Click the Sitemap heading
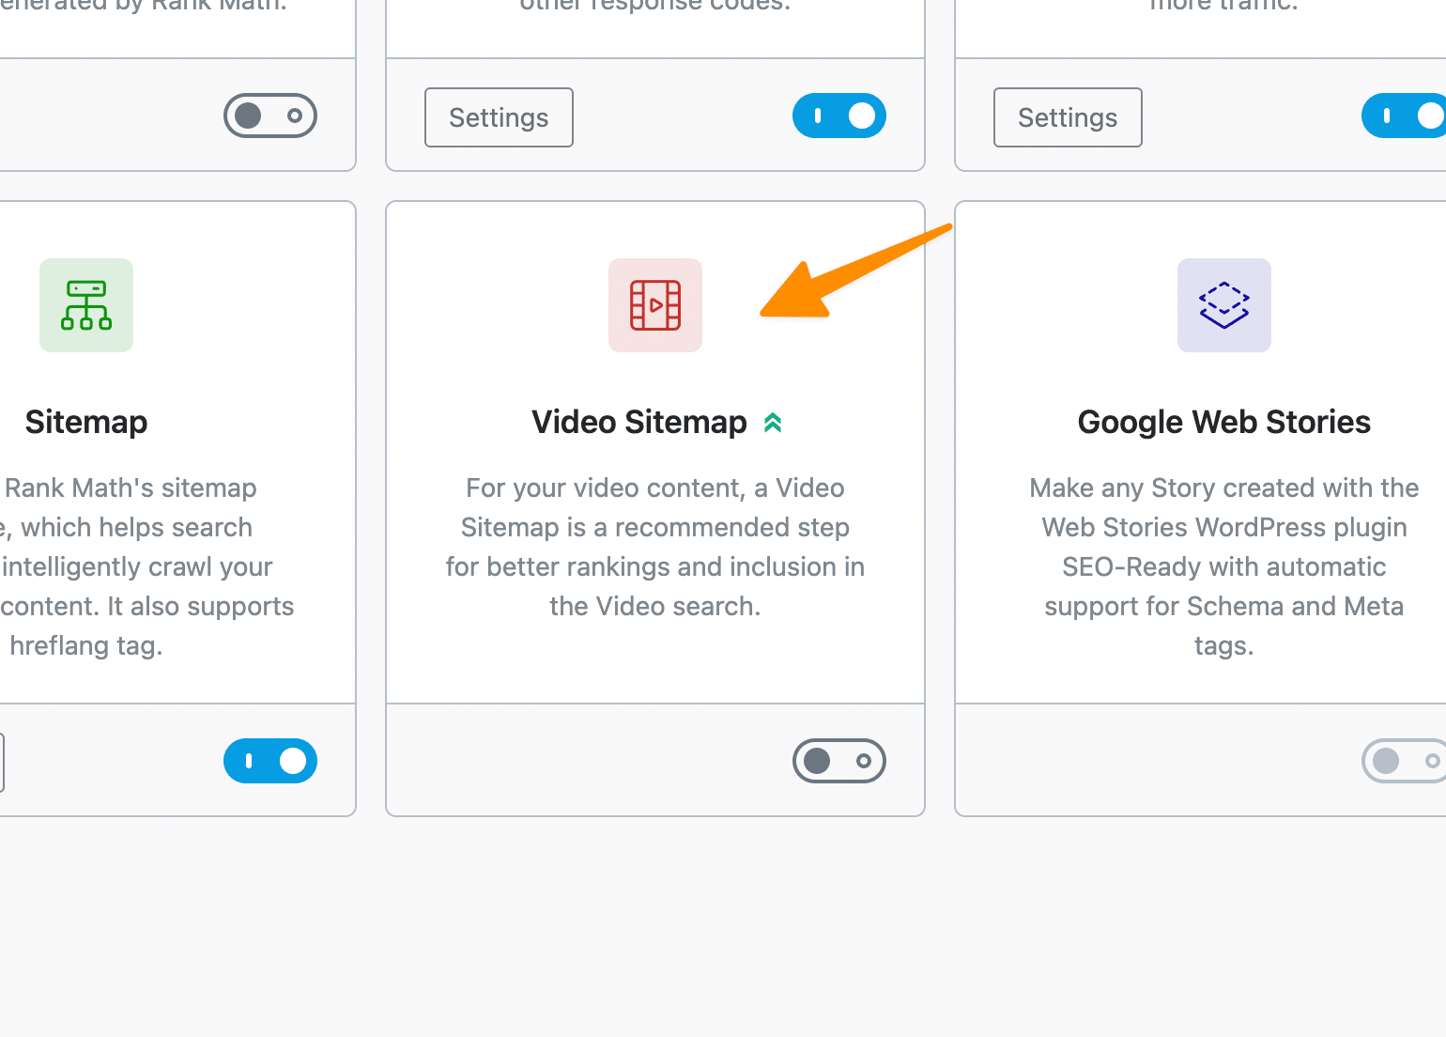 (86, 423)
